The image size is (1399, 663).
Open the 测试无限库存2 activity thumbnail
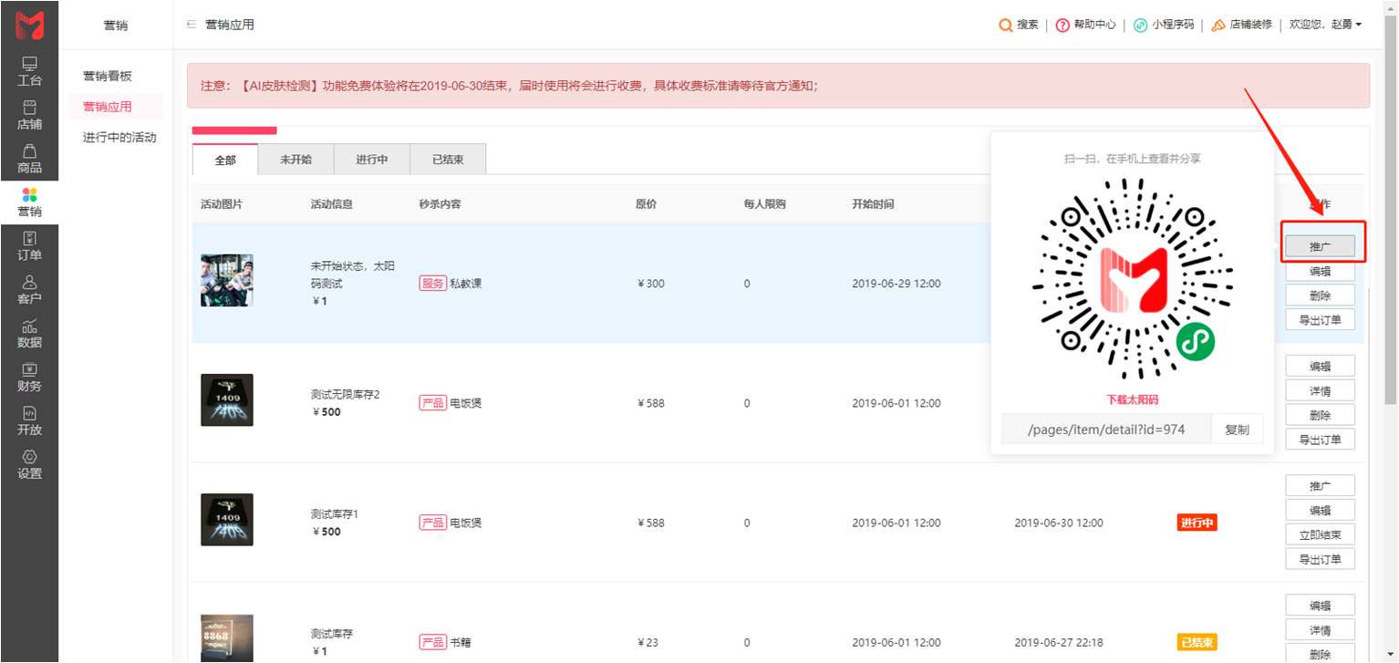tap(227, 399)
